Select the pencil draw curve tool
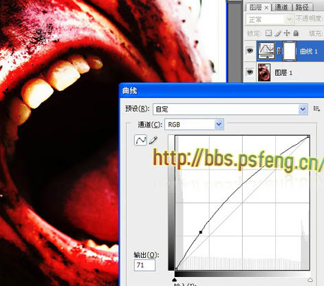Image resolution: width=324 pixels, height=286 pixels. [x=153, y=140]
